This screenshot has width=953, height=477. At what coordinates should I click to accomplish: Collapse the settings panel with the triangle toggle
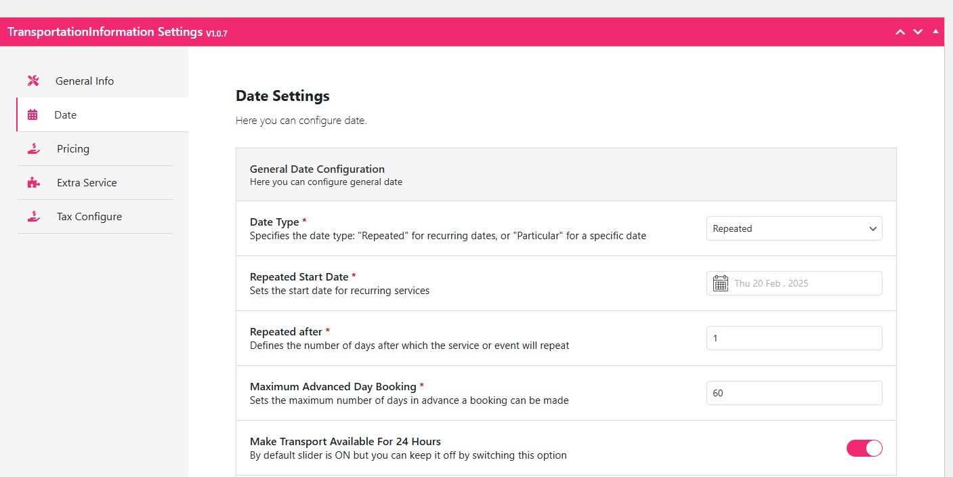(x=935, y=31)
